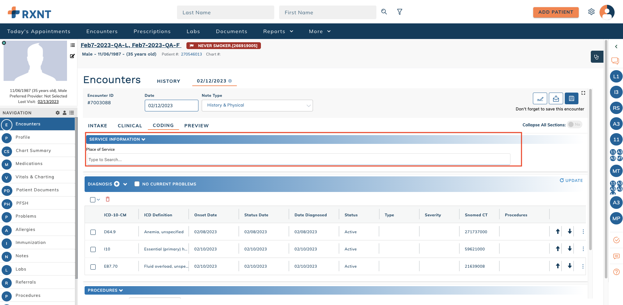Toggle Collapse All Sections switch
Screen dimensions: 623x305
click(575, 125)
